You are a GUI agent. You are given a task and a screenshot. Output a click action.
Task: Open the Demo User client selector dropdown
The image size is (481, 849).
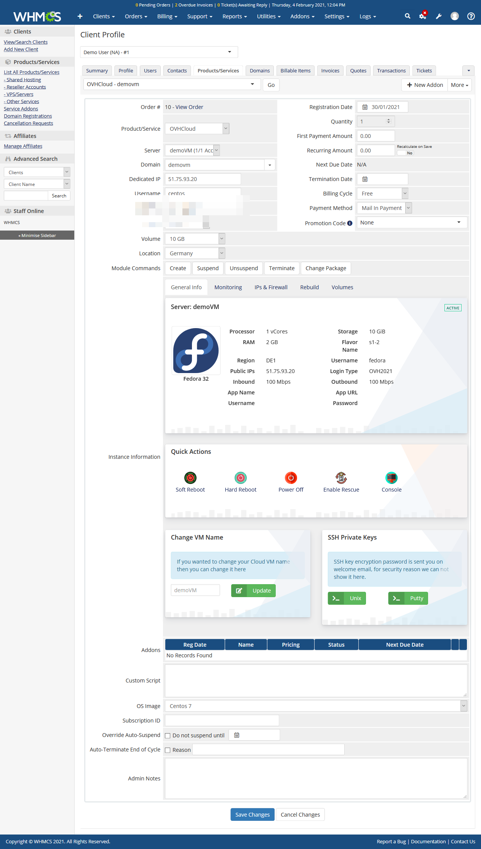coord(159,52)
